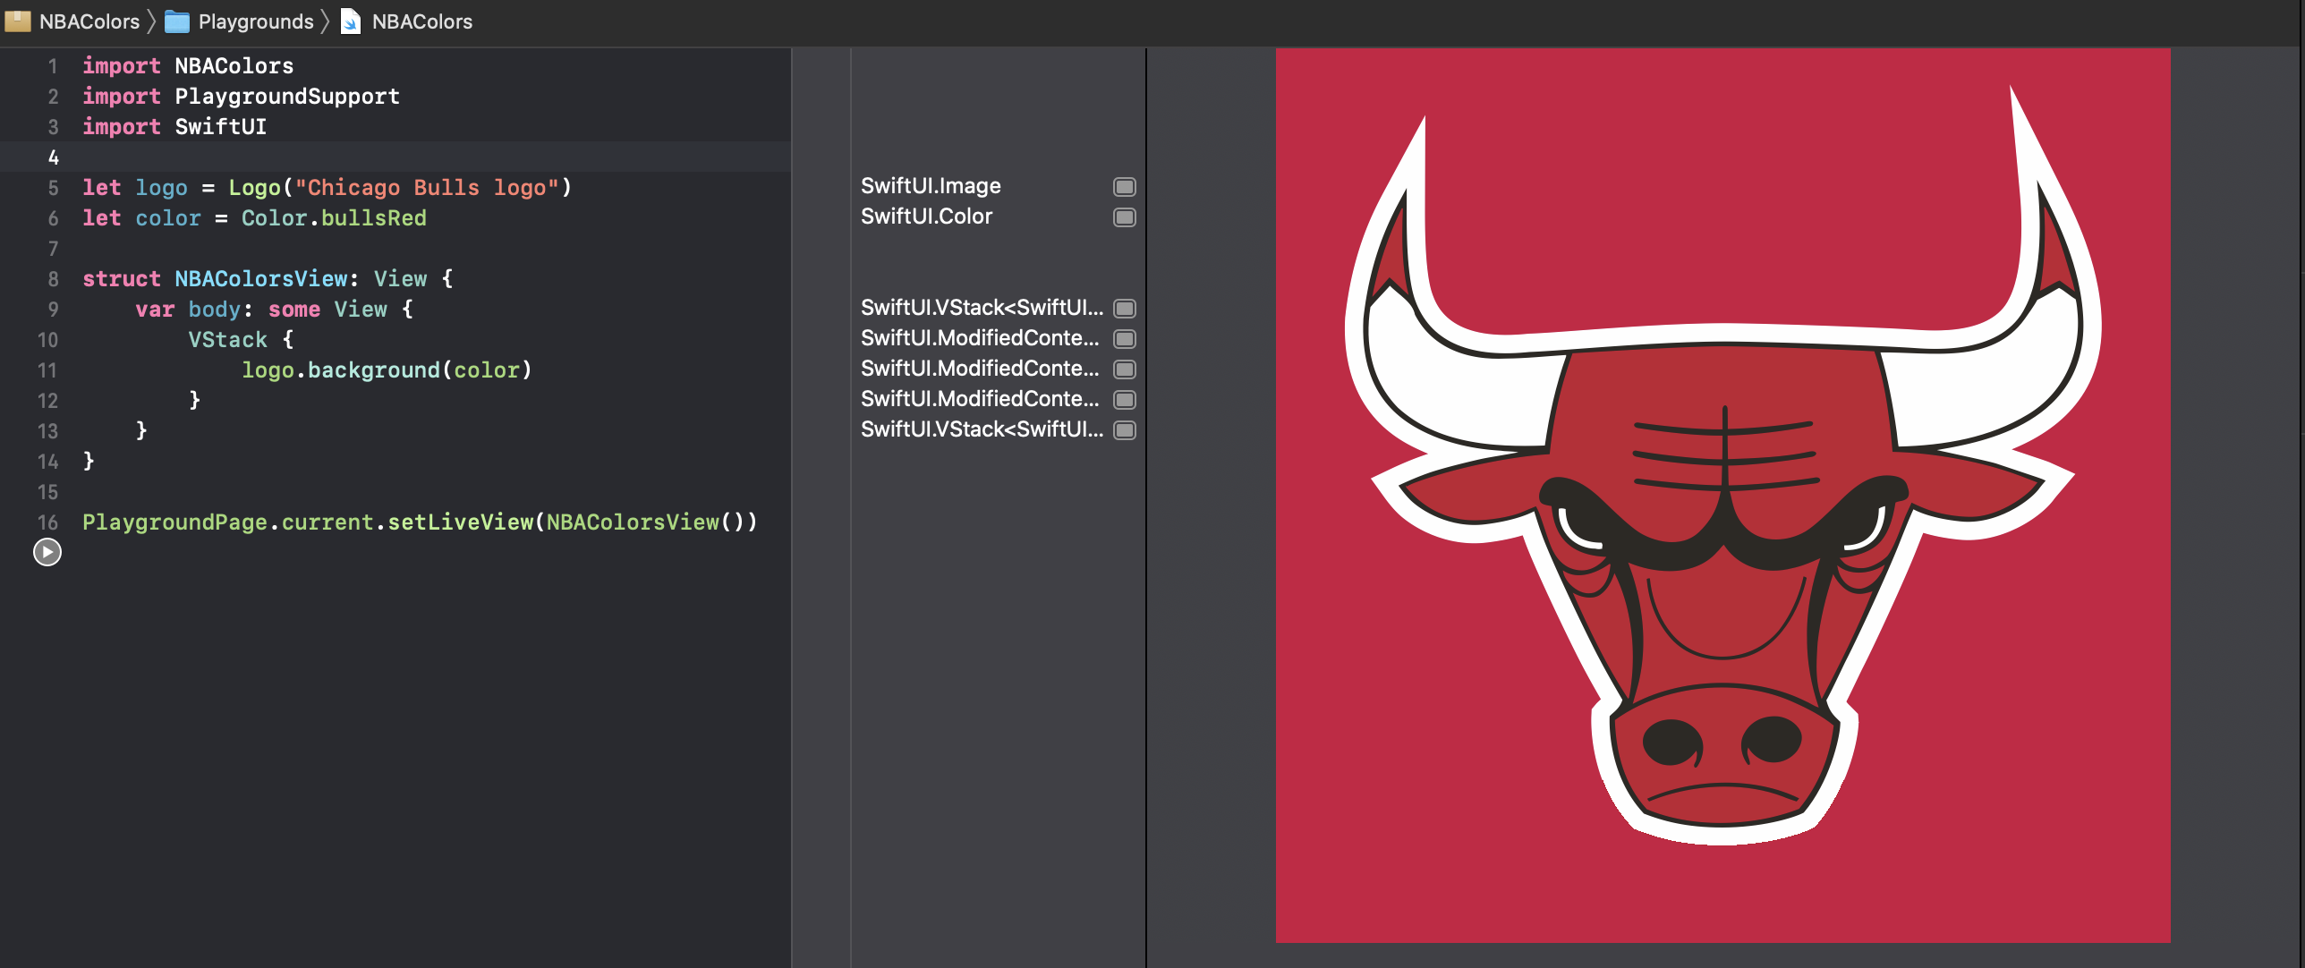Viewport: 2305px width, 968px height.
Task: Click the swift playground file icon
Action: 352,21
